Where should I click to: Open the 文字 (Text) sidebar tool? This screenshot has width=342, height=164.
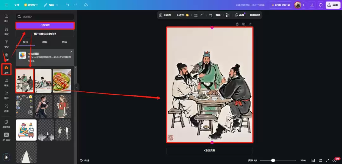pyautogui.click(x=6, y=43)
